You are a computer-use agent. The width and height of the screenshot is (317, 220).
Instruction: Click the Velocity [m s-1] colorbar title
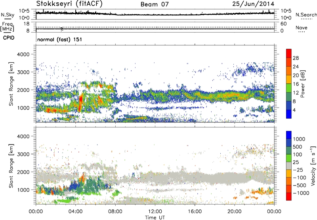pos(313,166)
